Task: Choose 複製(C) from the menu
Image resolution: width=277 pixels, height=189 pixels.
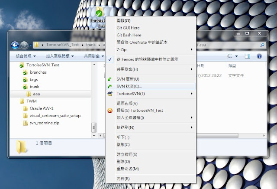Action: (151, 145)
